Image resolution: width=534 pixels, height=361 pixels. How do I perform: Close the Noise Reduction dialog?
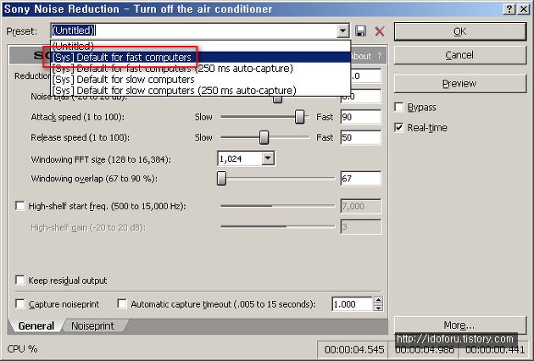524,8
